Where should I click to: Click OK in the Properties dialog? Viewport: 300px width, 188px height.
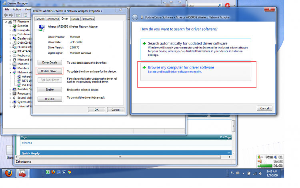96,109
